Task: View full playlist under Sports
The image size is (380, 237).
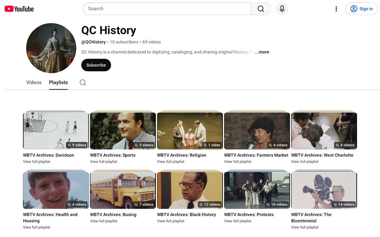Action: point(104,162)
